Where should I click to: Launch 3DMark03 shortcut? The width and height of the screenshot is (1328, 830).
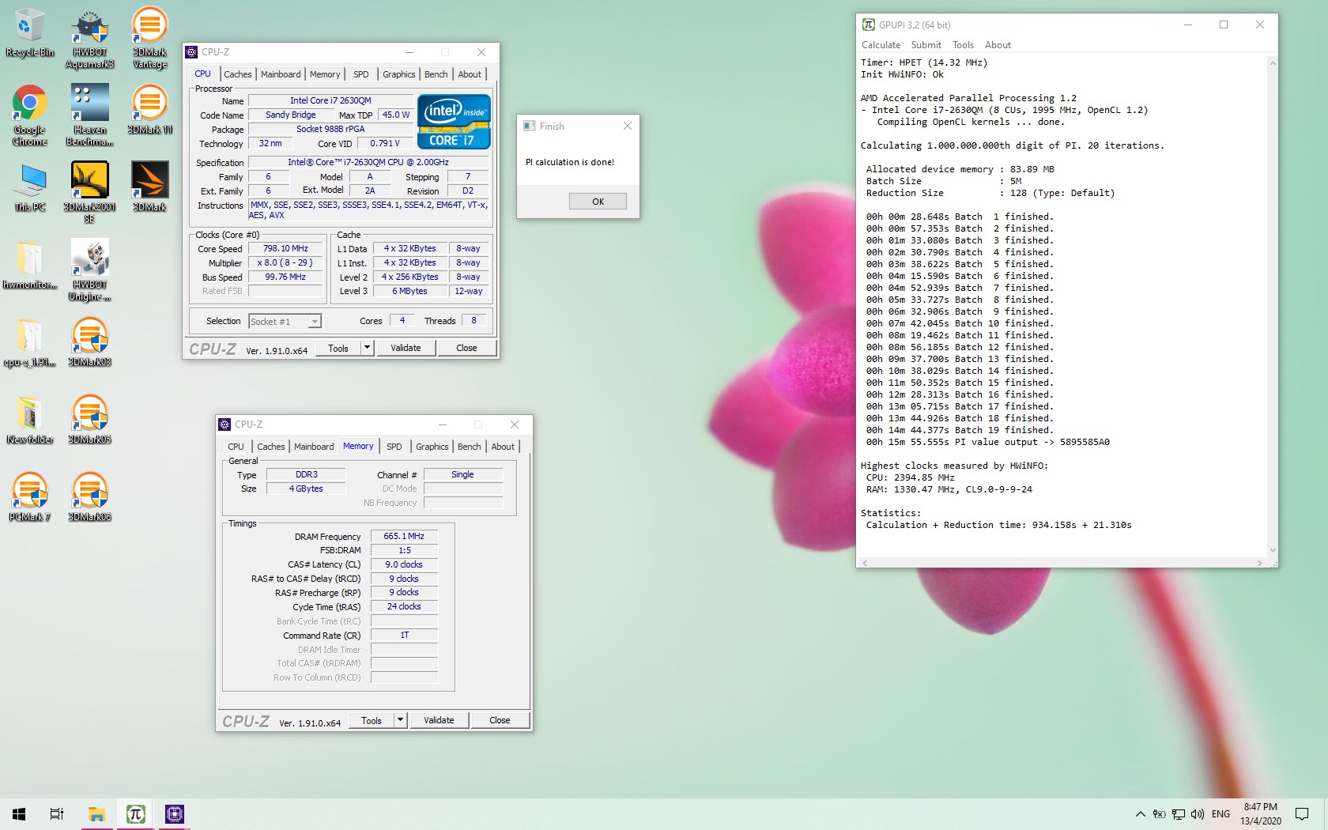click(89, 342)
